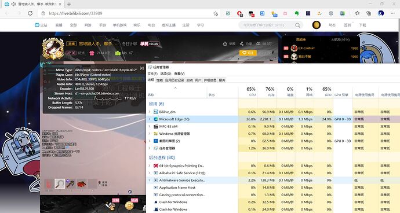Open the 动态 link in the header
Image resolution: width=400 pixels, height=213 pixels.
tap(332, 25)
